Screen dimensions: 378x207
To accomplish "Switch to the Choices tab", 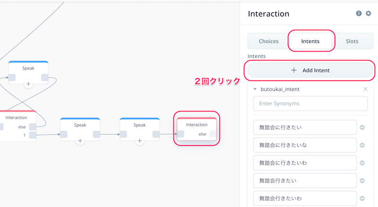I will click(x=268, y=41).
